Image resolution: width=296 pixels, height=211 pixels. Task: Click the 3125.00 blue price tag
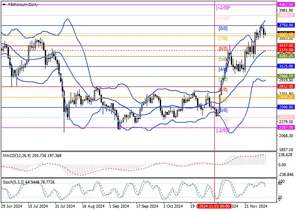pos(286,66)
